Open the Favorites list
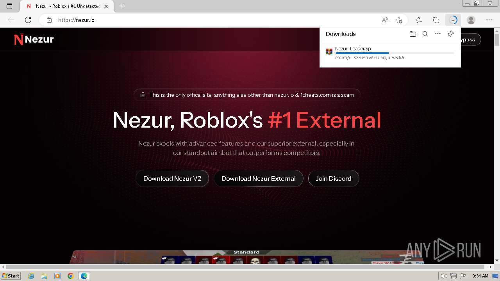500x281 pixels. pyautogui.click(x=419, y=20)
